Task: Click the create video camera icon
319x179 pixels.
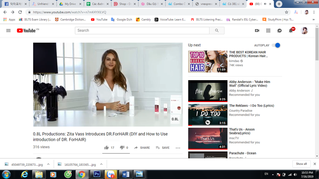Action: point(257,30)
